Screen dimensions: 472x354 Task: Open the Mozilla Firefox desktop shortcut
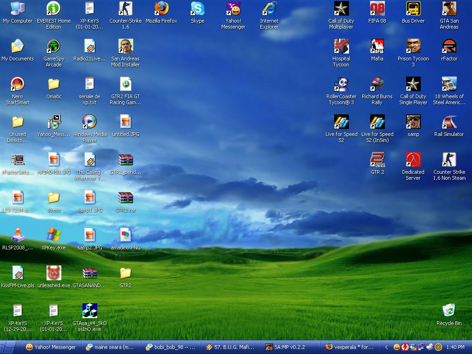[x=161, y=9]
